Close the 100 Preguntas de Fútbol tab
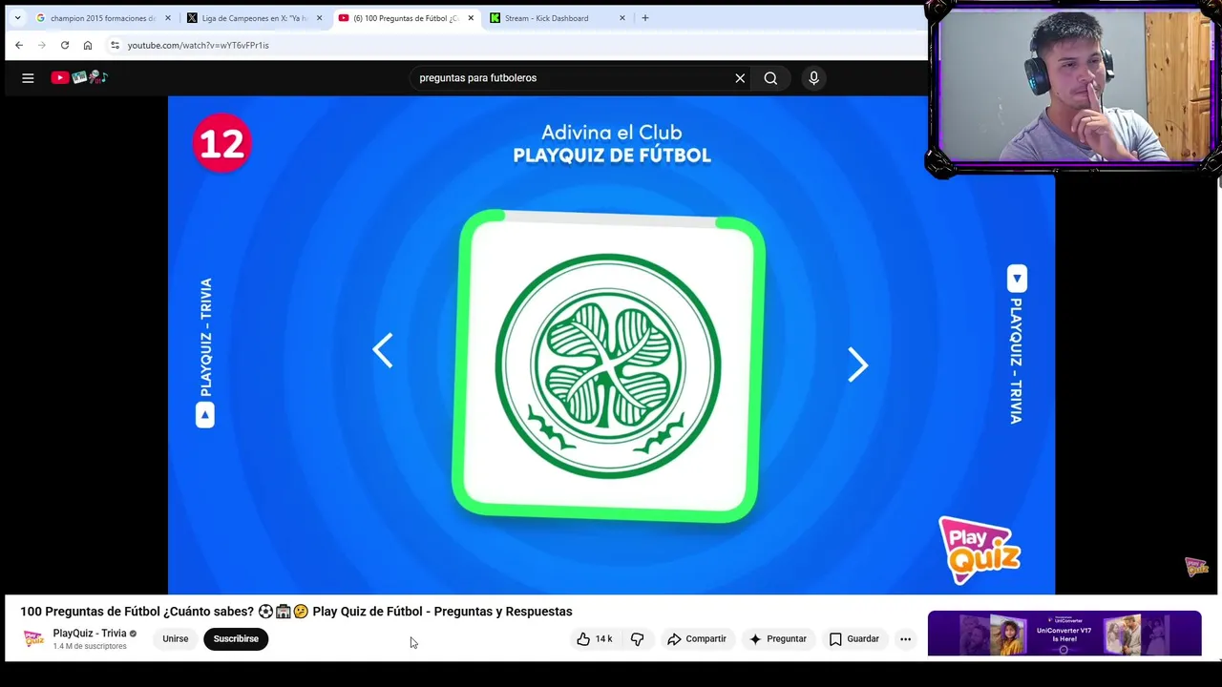 (471, 18)
